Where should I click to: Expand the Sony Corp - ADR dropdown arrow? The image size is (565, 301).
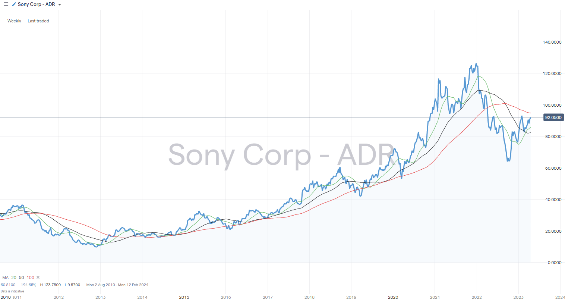click(x=60, y=4)
